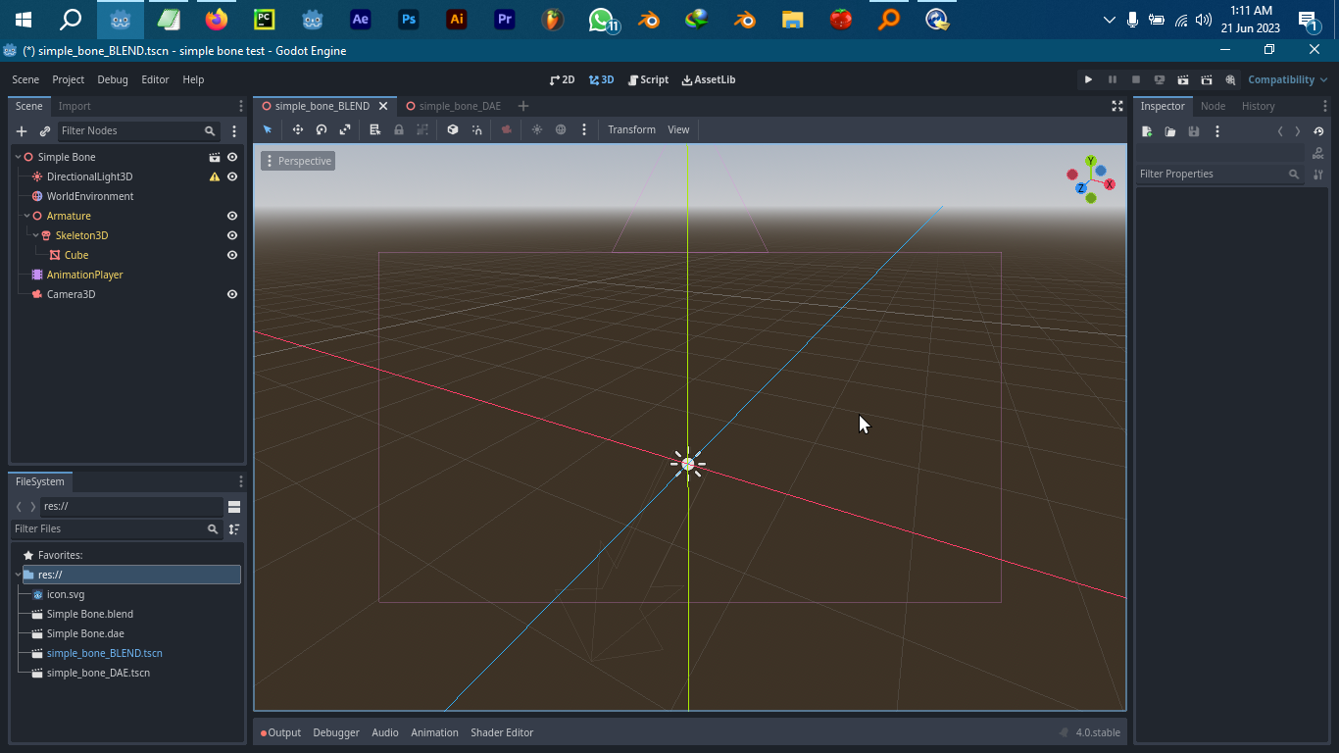Select the Rotate tool in the 3D toolbar
Image resolution: width=1339 pixels, height=753 pixels.
coord(322,128)
